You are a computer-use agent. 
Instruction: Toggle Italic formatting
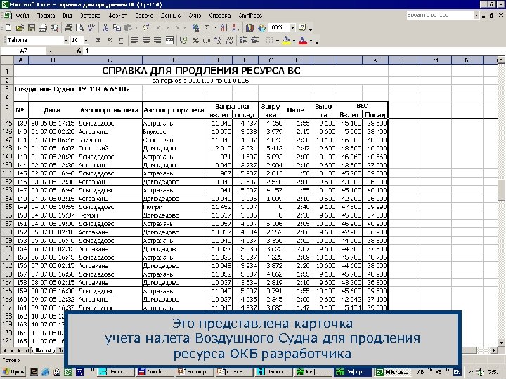tap(110, 40)
